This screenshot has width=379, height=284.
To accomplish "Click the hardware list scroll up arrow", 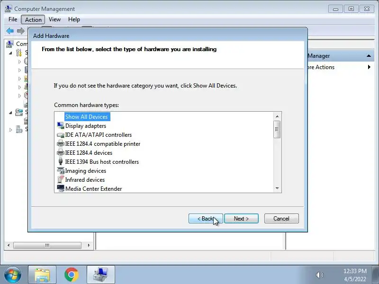I will click(x=277, y=116).
